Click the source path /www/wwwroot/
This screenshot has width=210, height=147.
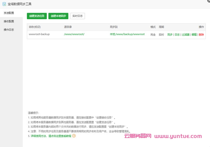click(x=74, y=34)
